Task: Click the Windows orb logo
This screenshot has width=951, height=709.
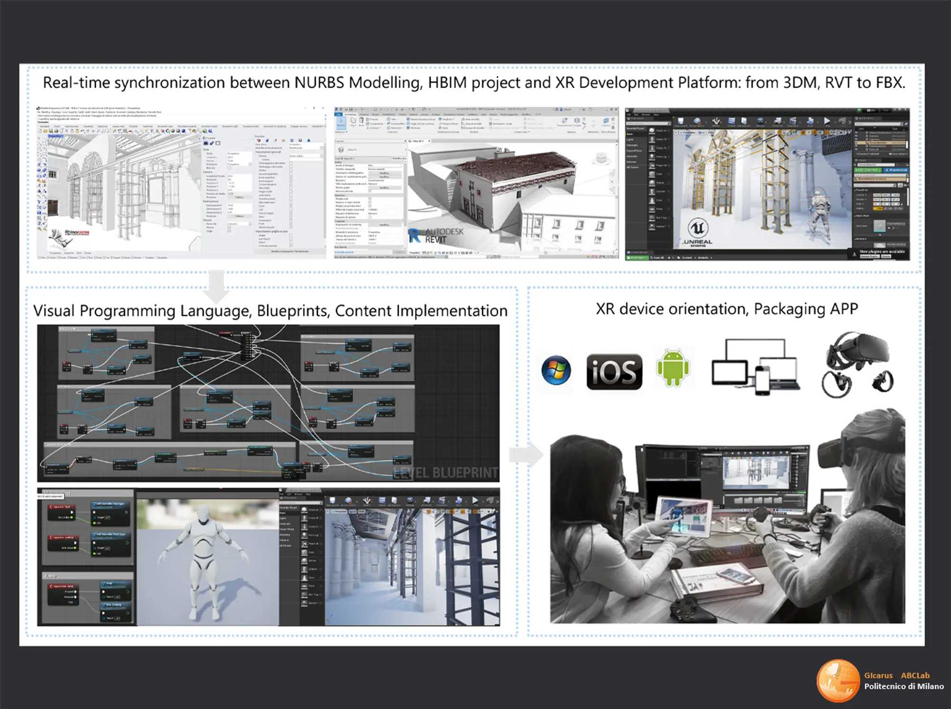Action: click(x=556, y=370)
